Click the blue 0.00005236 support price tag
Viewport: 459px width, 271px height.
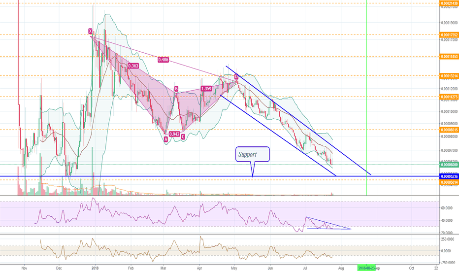tap(449, 176)
